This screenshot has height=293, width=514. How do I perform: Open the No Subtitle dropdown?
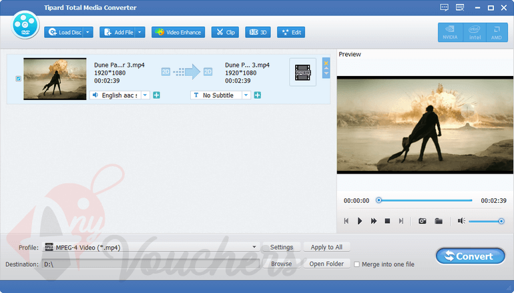coord(246,95)
